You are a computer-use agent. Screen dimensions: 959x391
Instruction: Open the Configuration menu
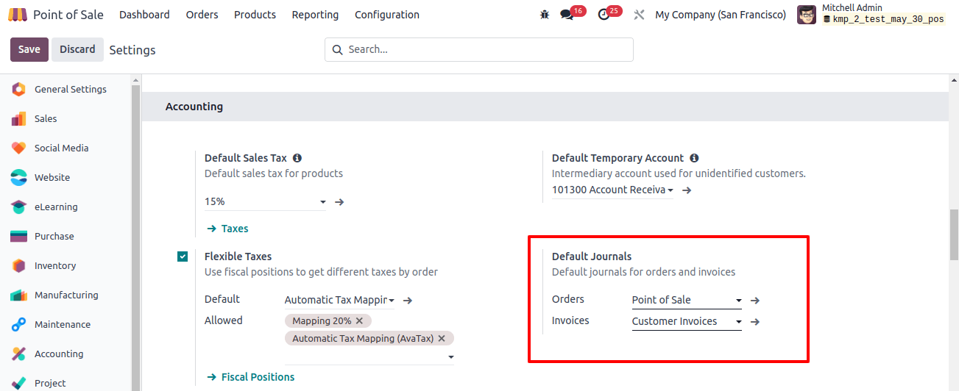pos(387,15)
